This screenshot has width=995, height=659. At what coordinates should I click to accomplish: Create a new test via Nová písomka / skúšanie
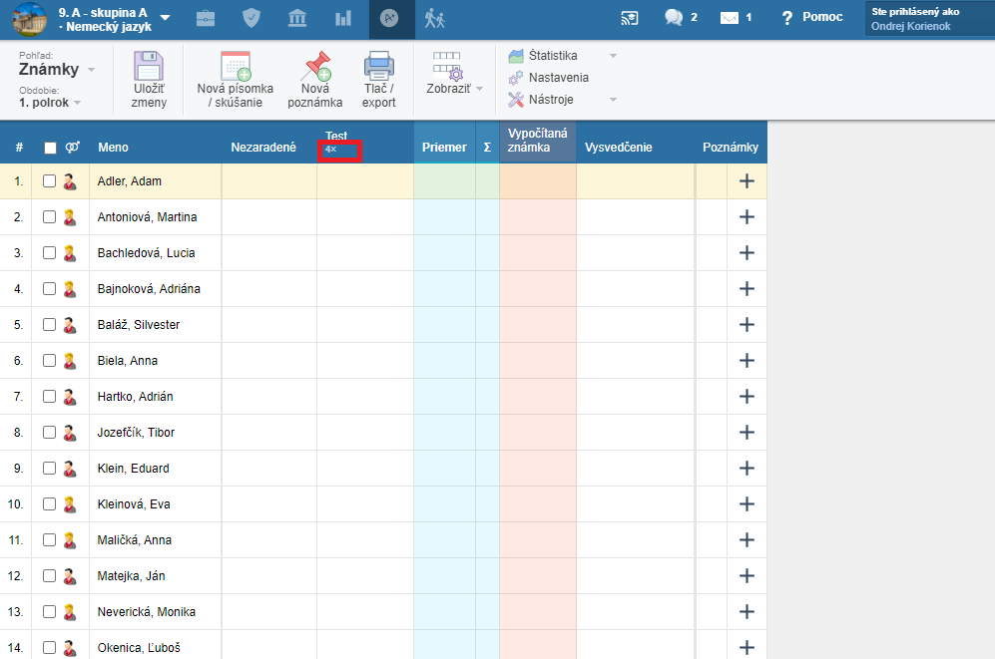coord(235,67)
